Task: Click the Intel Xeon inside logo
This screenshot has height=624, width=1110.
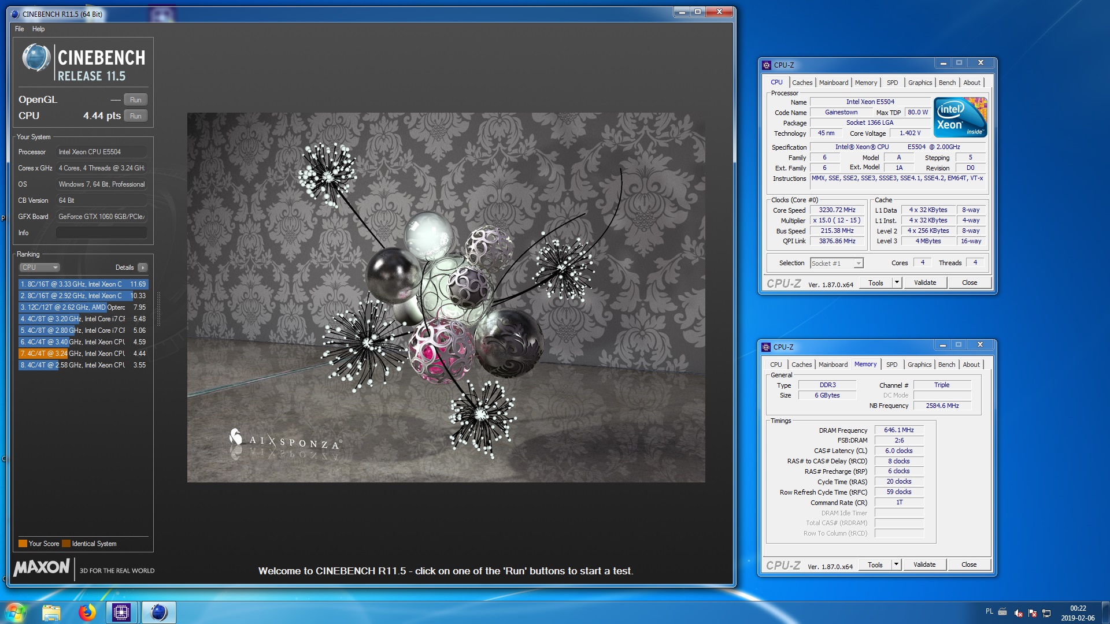Action: (961, 117)
